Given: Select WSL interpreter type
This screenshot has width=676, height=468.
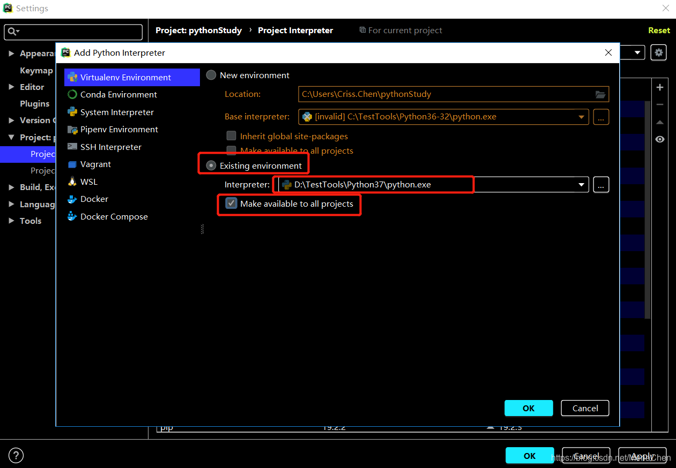Looking at the screenshot, I should point(89,182).
